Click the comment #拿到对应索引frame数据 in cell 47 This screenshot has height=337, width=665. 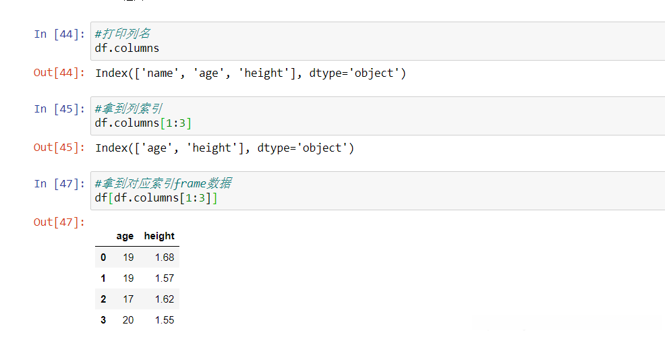click(x=163, y=183)
